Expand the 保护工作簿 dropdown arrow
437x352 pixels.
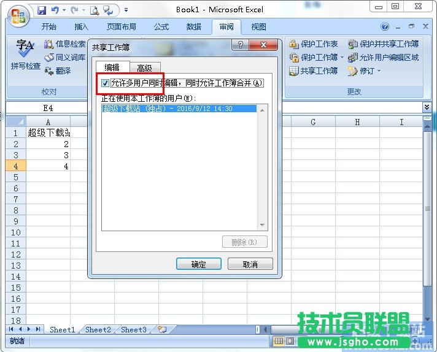(342, 58)
